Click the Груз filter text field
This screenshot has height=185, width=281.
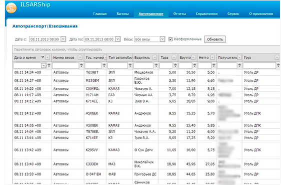259,65
